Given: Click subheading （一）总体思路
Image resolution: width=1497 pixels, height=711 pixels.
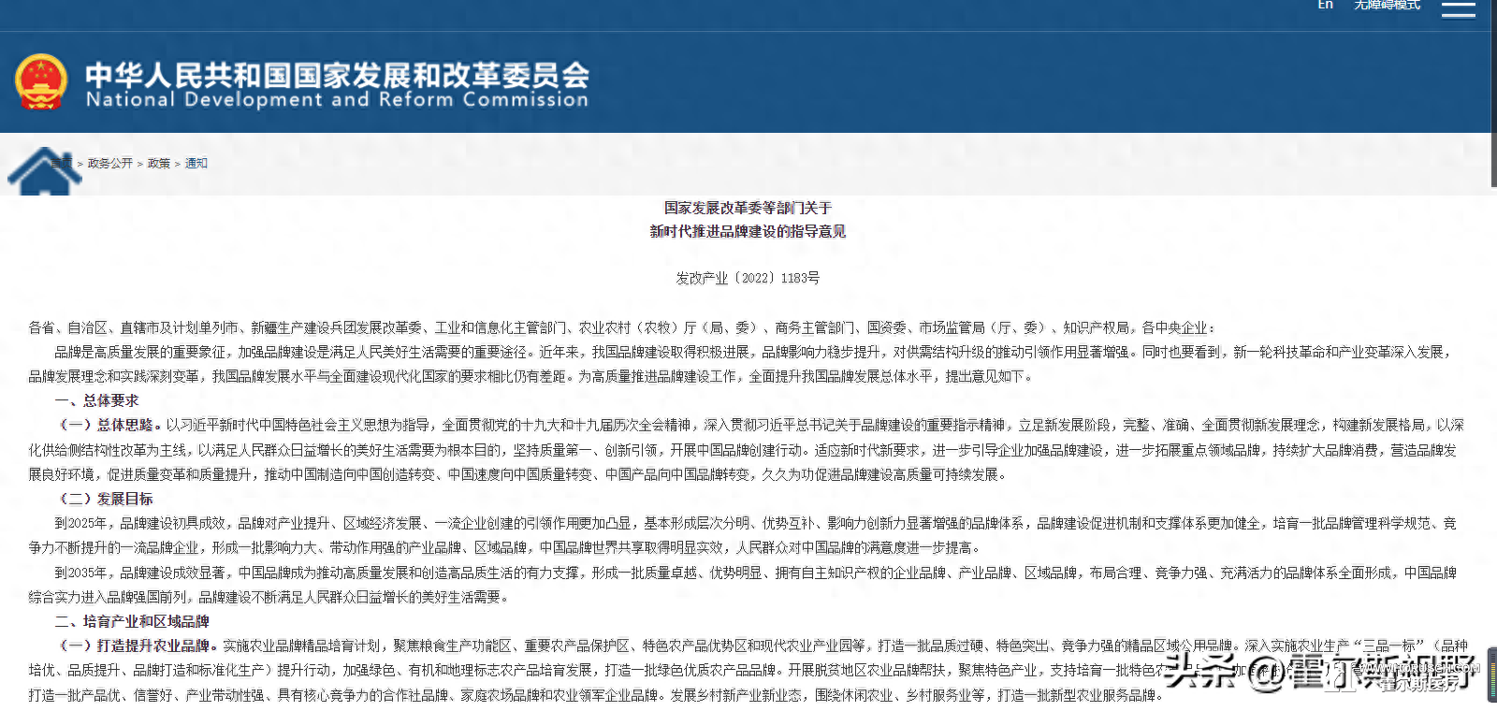Looking at the screenshot, I should (109, 425).
